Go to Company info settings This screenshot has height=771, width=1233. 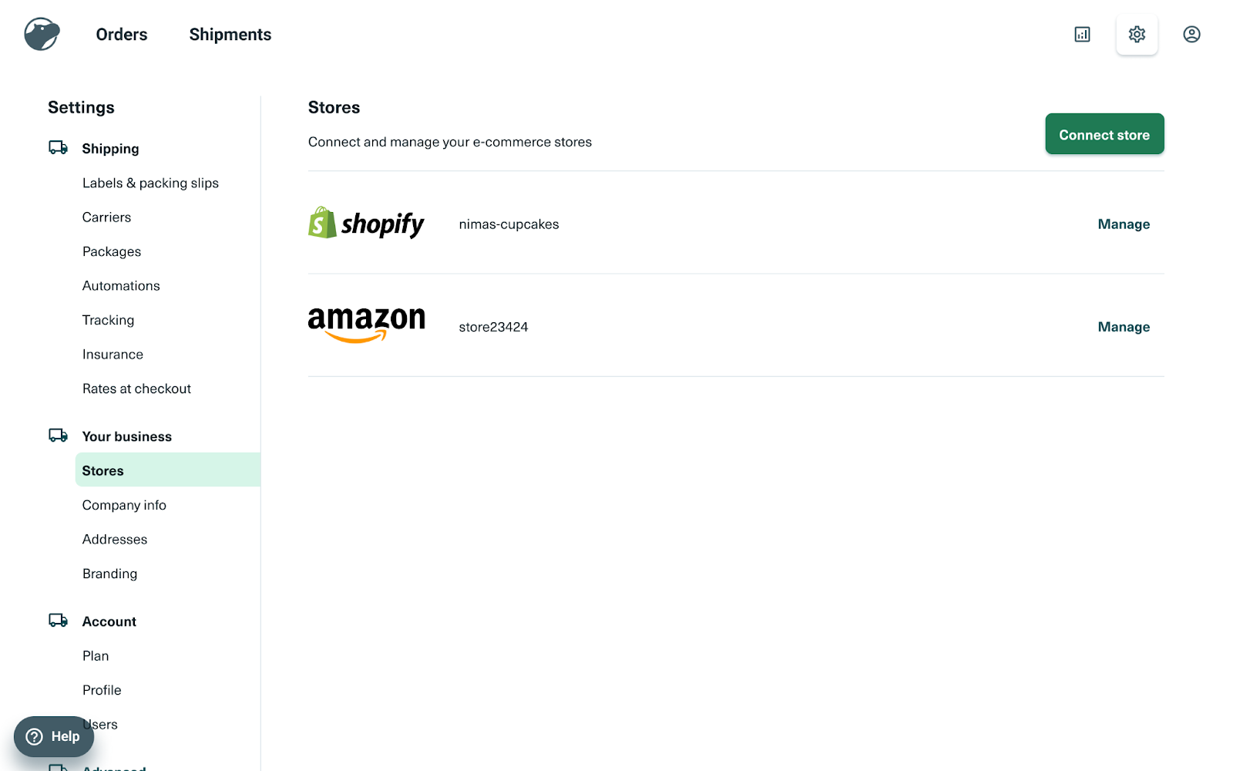click(124, 505)
